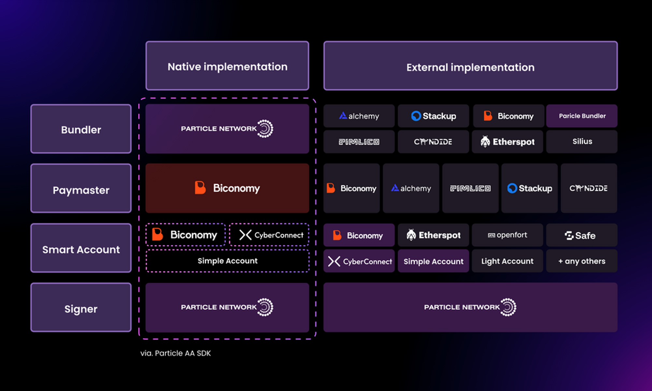The height and width of the screenshot is (391, 652).
Task: Click Etherspot logo in the Bundler section
Action: (x=508, y=142)
